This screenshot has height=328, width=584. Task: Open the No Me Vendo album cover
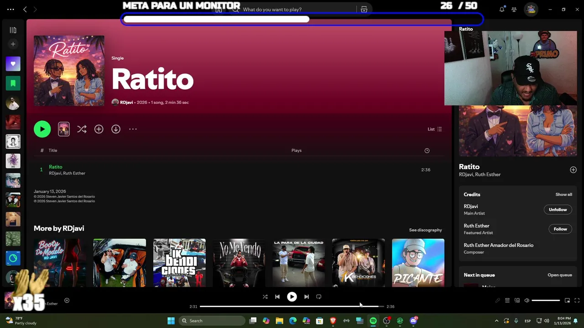239,263
